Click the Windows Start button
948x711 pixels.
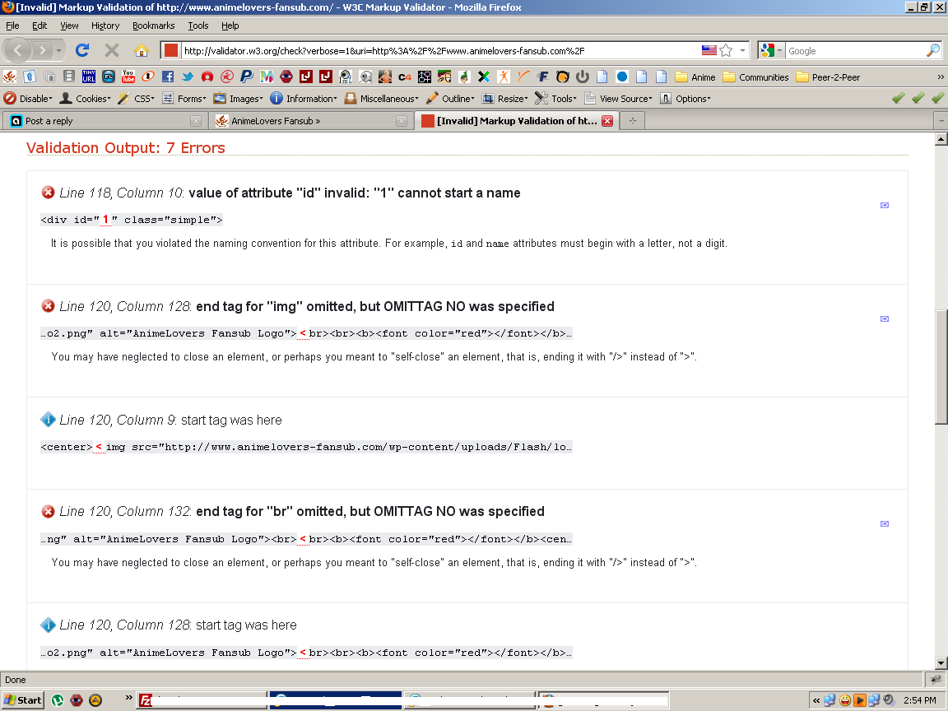22,700
